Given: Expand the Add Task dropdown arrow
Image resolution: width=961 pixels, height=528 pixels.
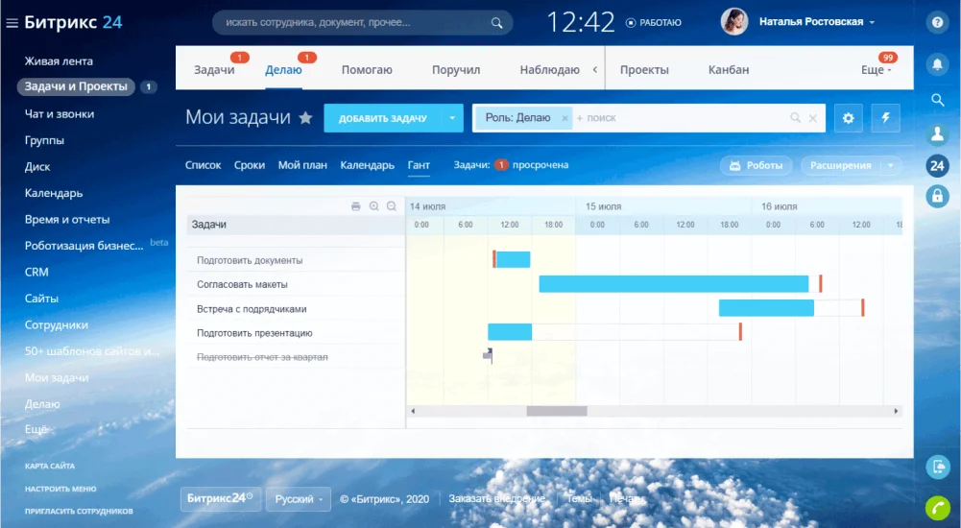Looking at the screenshot, I should 451,118.
